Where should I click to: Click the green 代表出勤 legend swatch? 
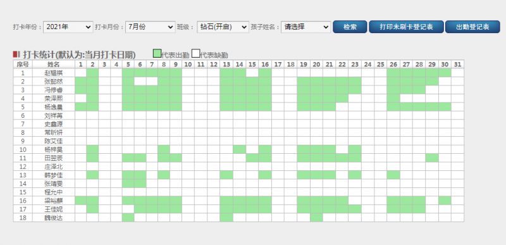(157, 54)
